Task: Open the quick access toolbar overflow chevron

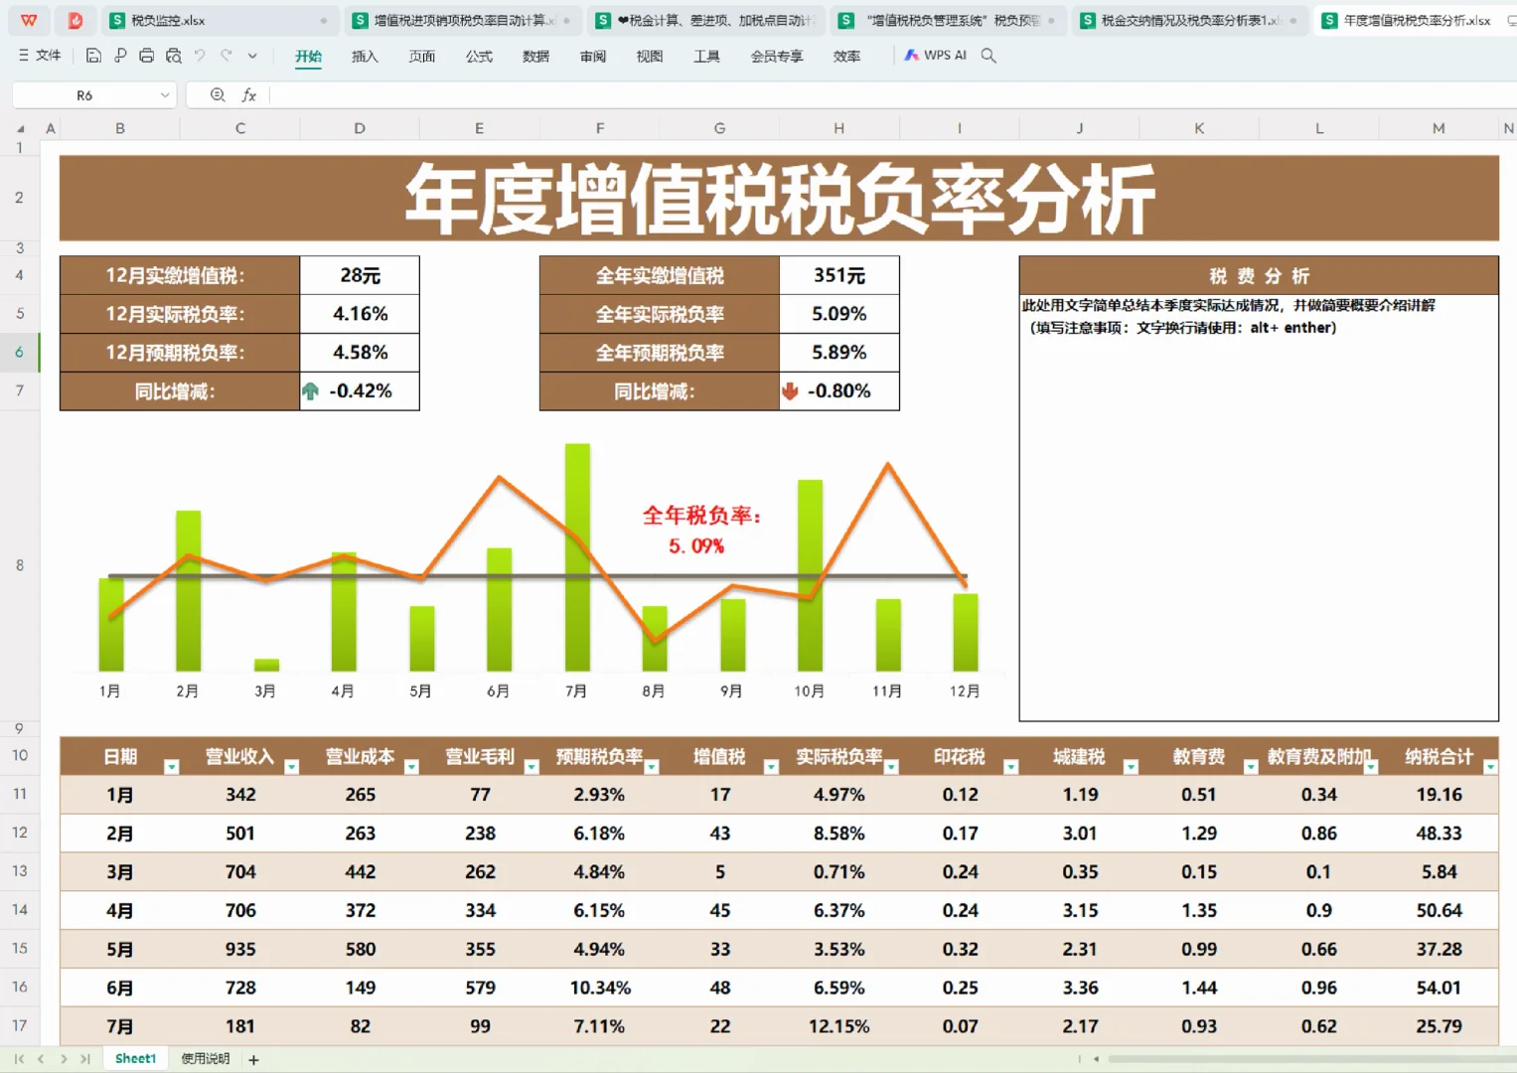Action: (251, 56)
